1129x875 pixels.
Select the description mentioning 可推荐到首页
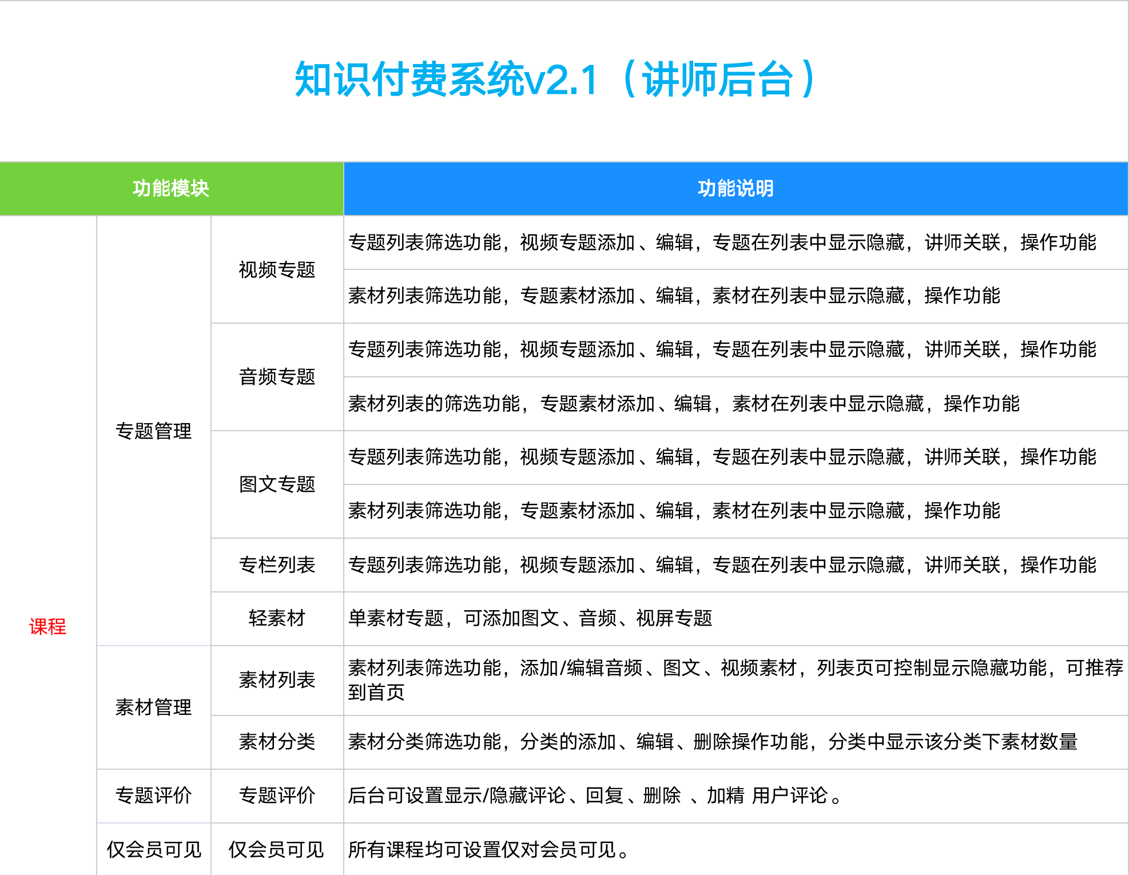[735, 680]
